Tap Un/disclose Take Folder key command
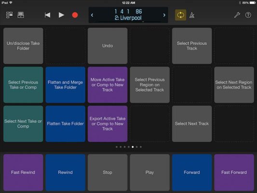Screen dimensions: 257x193 [x=23, y=46]
